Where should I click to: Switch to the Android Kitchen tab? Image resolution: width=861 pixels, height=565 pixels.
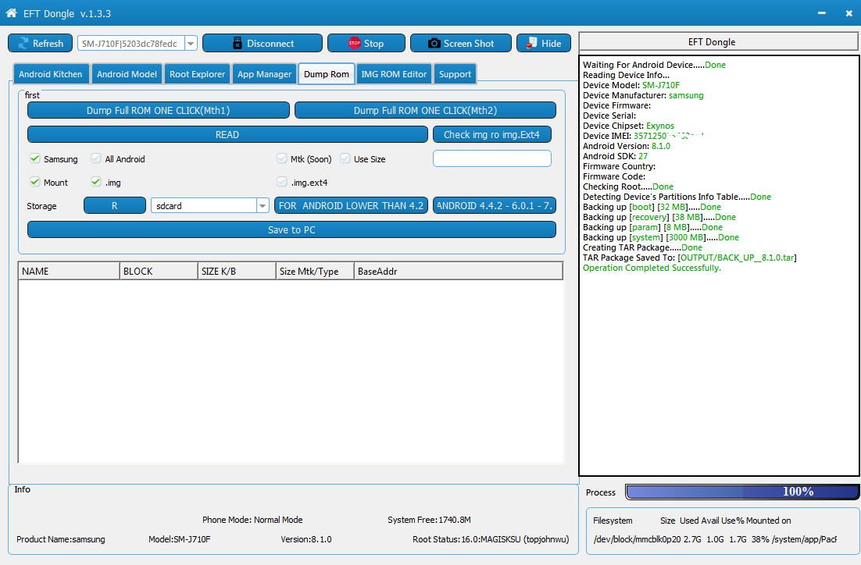[x=51, y=74]
